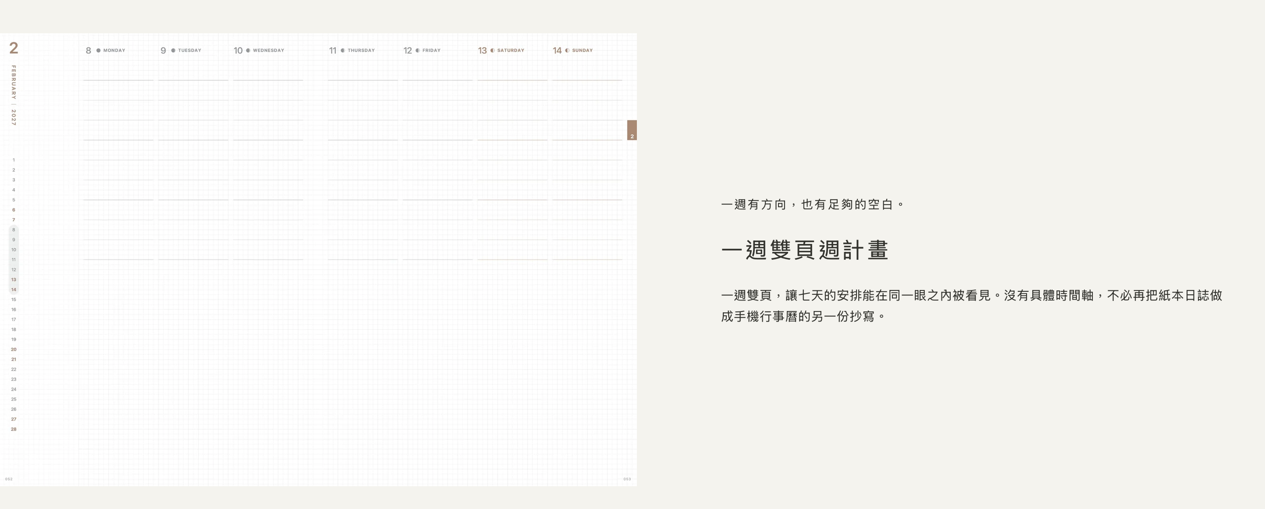
Task: Click the moon phase icon beside Friday
Action: pyautogui.click(x=417, y=50)
